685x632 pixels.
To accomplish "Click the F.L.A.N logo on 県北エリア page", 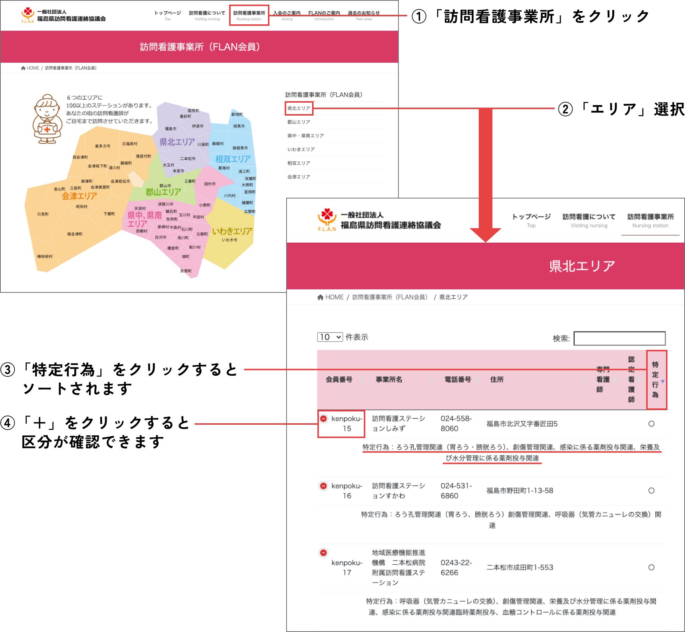I will [x=327, y=220].
